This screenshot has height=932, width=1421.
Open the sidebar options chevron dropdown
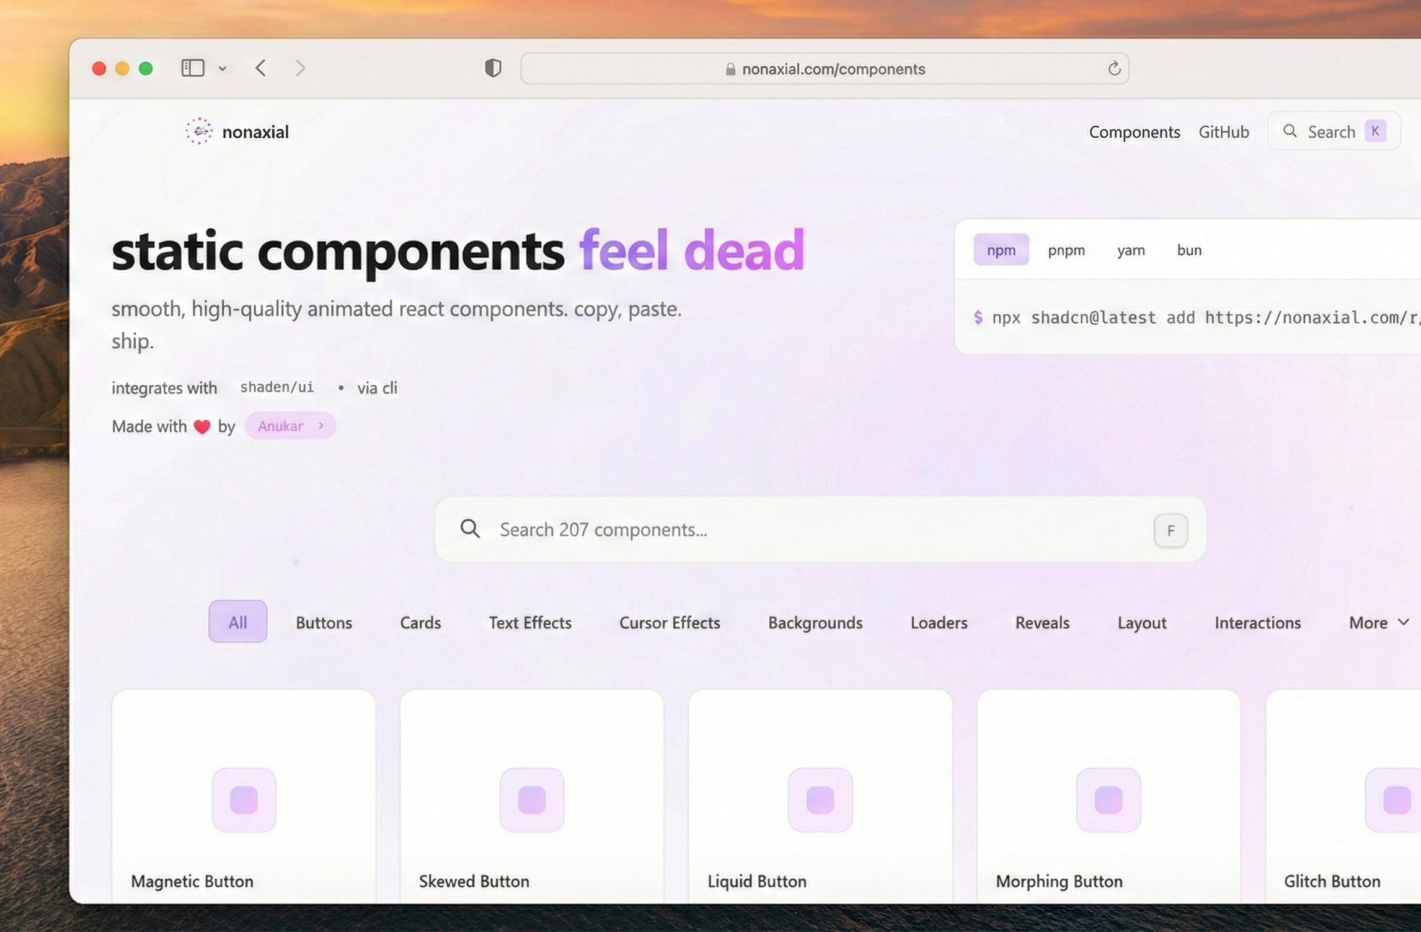(x=223, y=69)
